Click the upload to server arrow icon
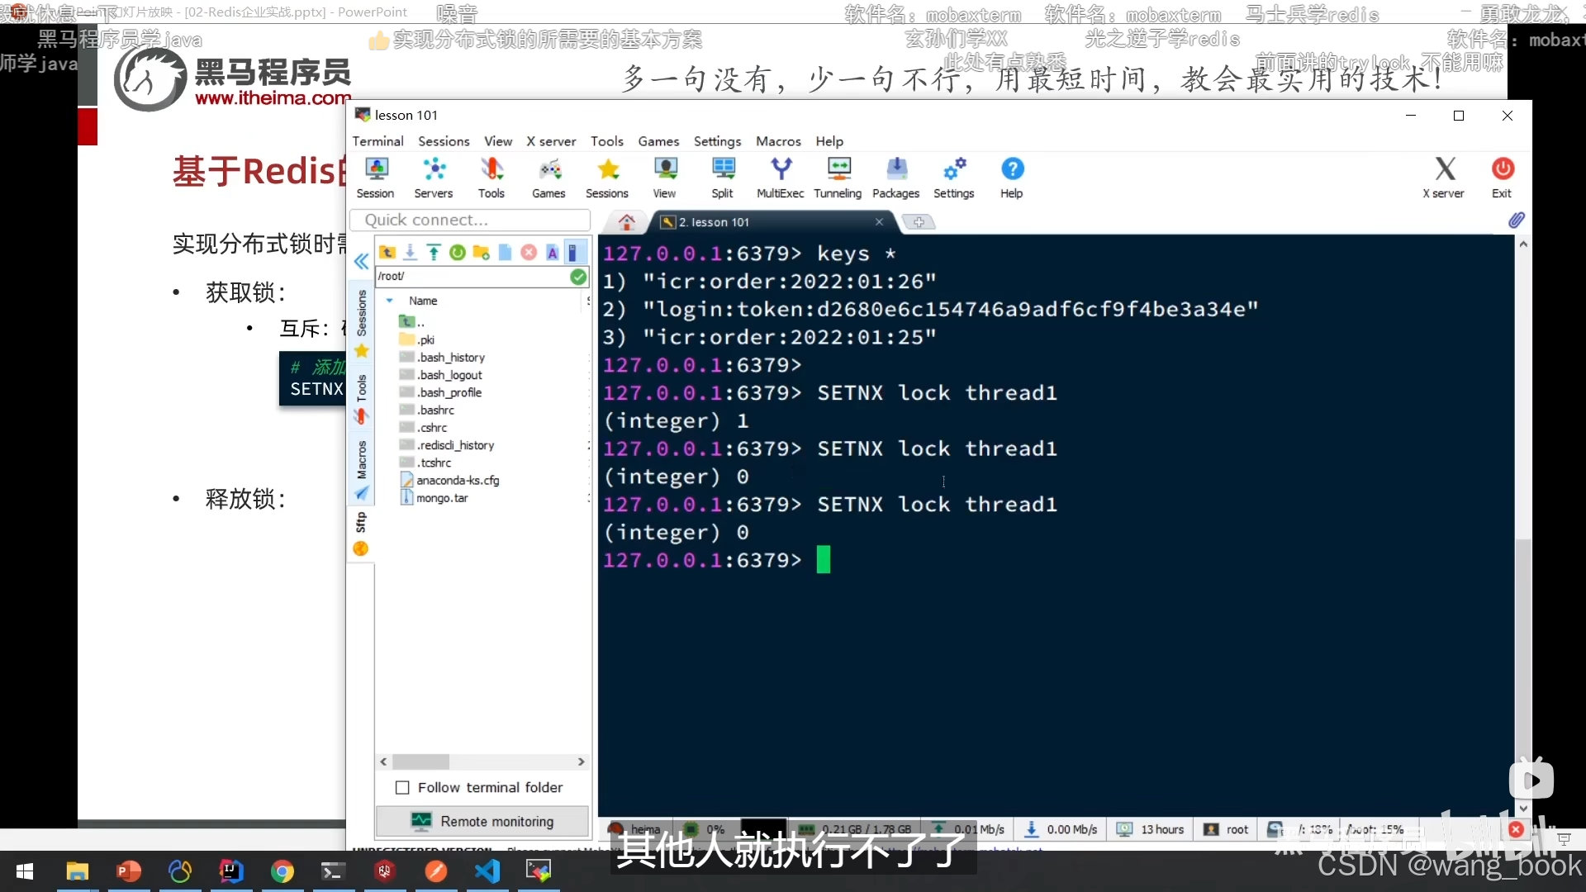Viewport: 1586px width, 892px height. point(434,253)
